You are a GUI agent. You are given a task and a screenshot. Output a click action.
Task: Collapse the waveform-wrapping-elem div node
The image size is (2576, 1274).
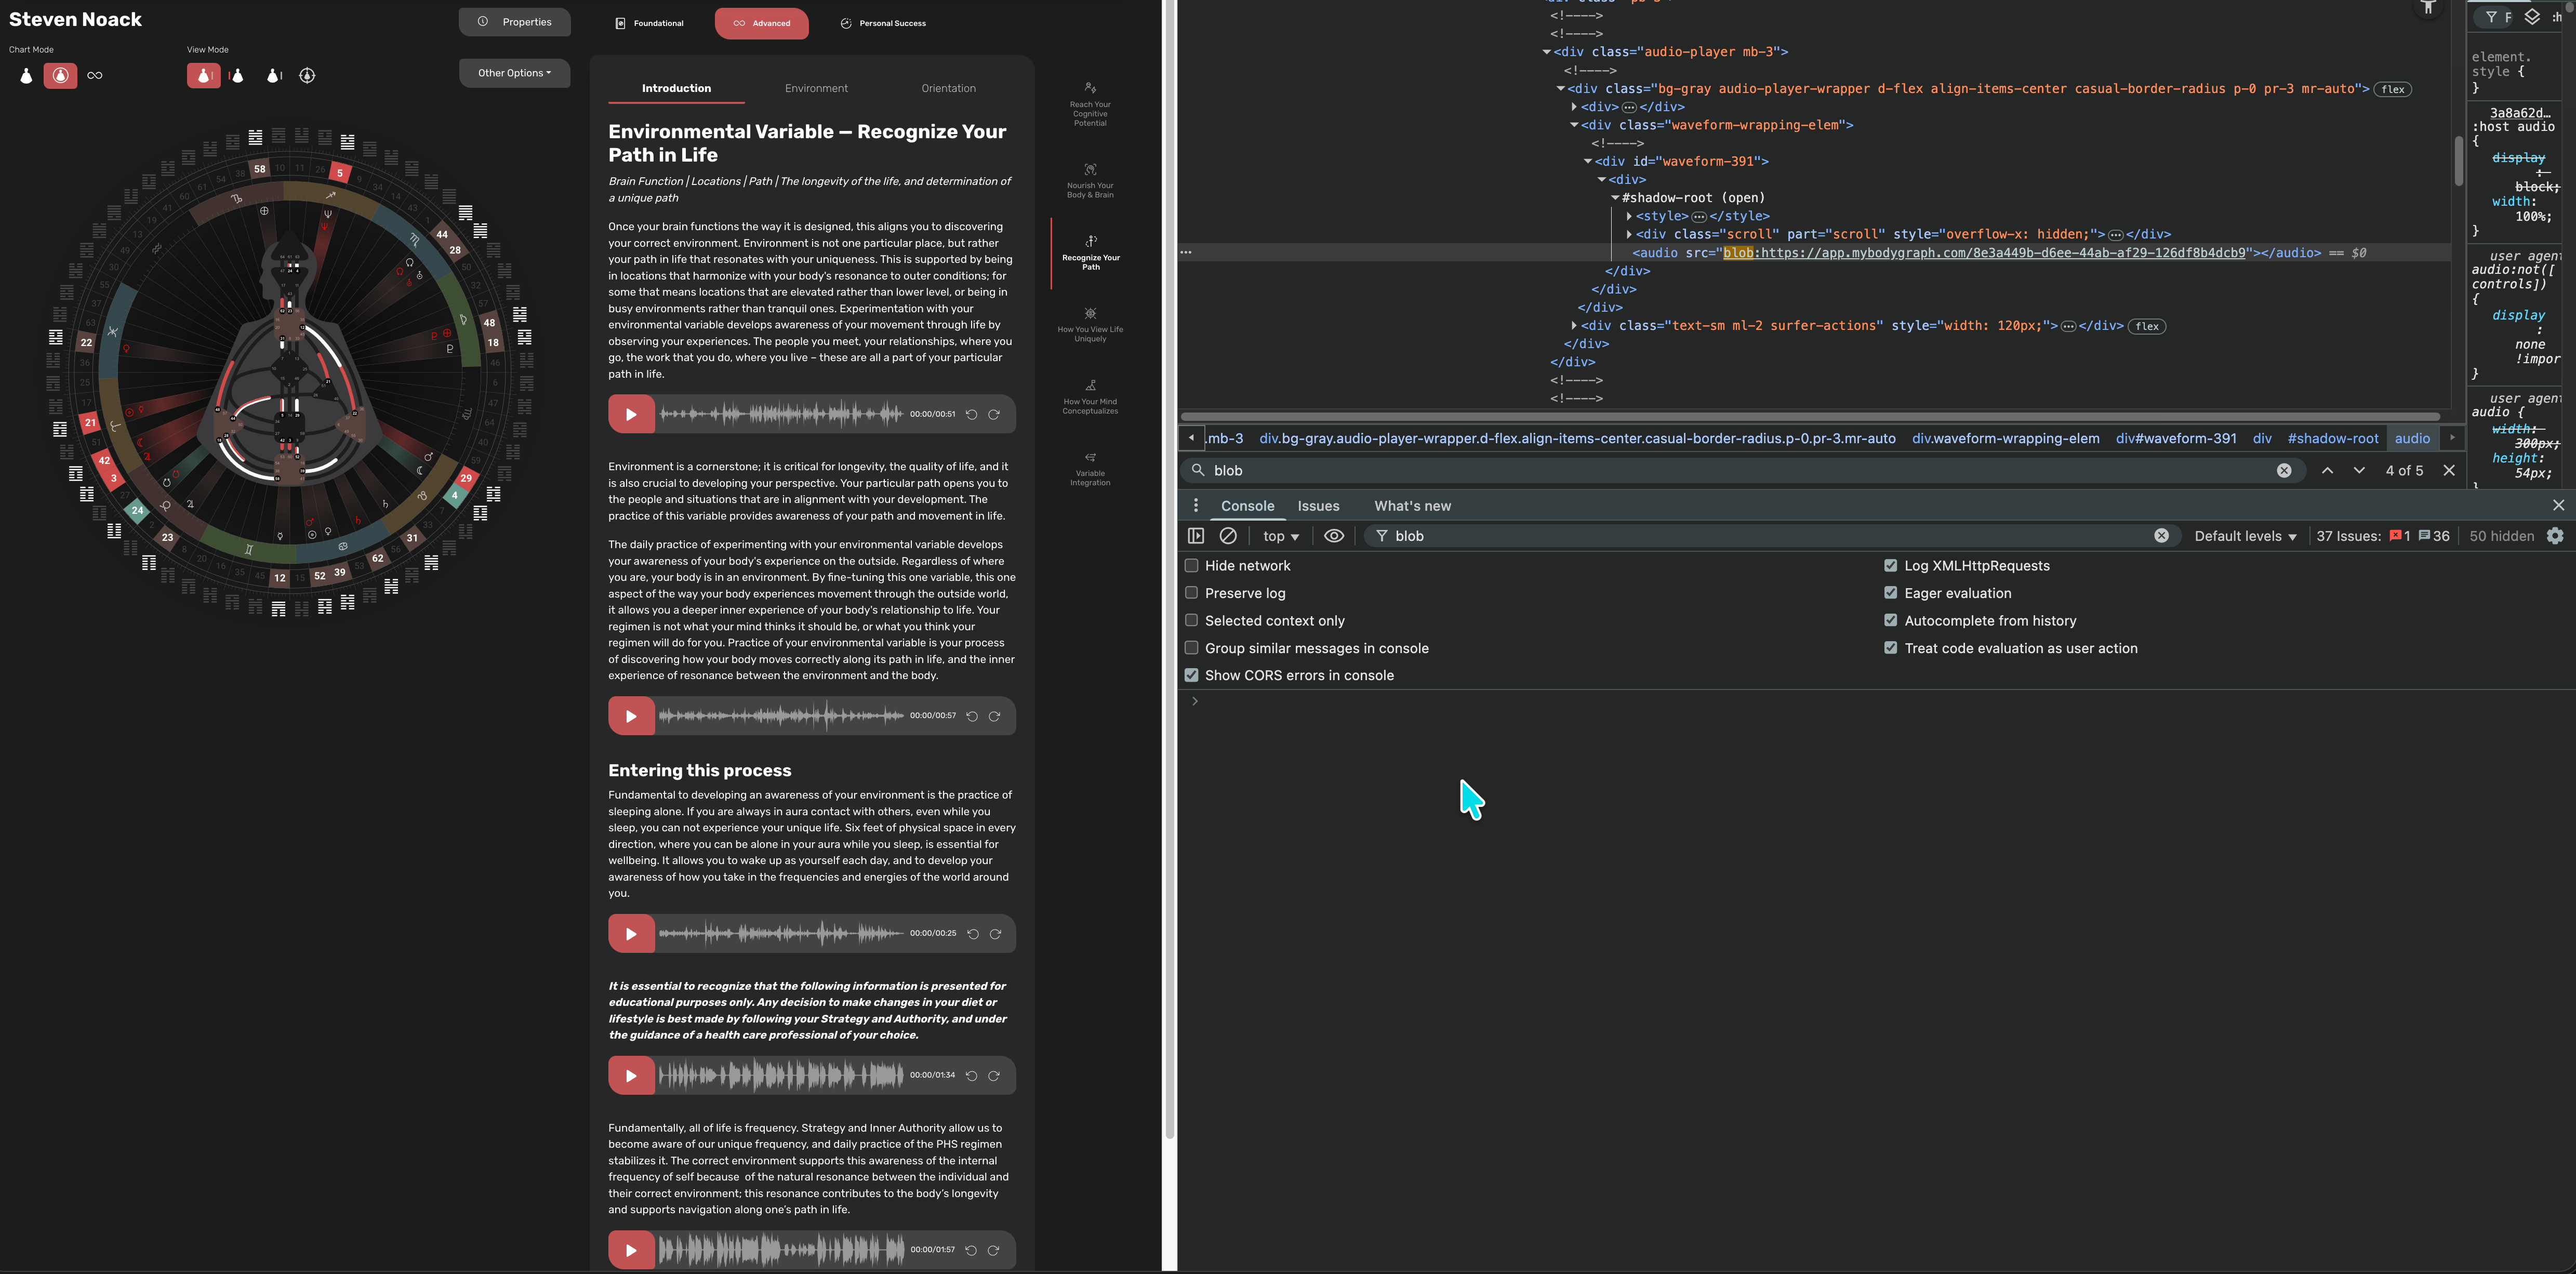(x=1573, y=125)
